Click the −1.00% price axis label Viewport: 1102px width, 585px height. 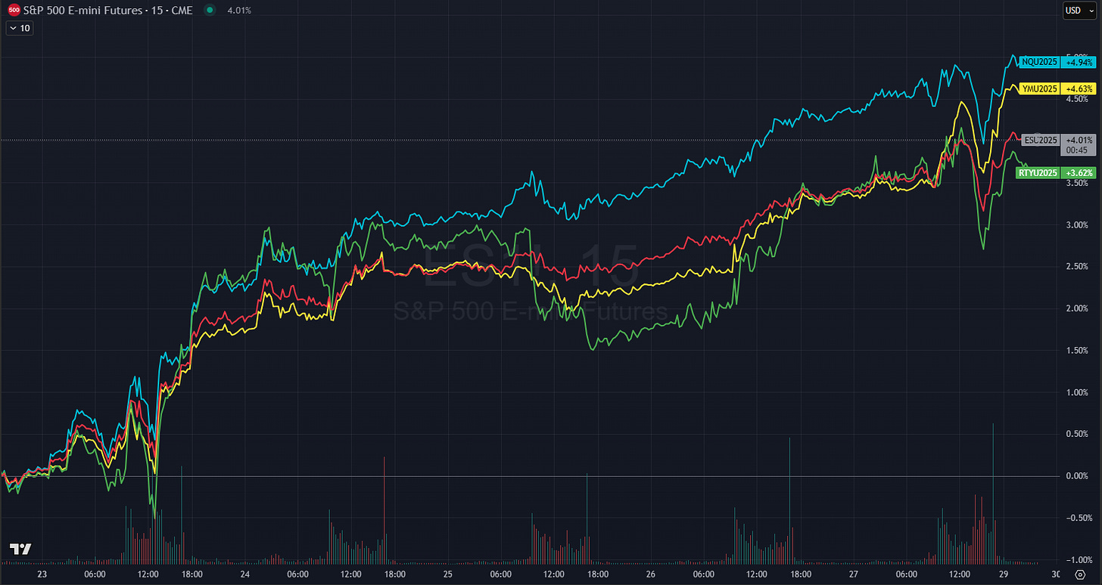click(1078, 559)
